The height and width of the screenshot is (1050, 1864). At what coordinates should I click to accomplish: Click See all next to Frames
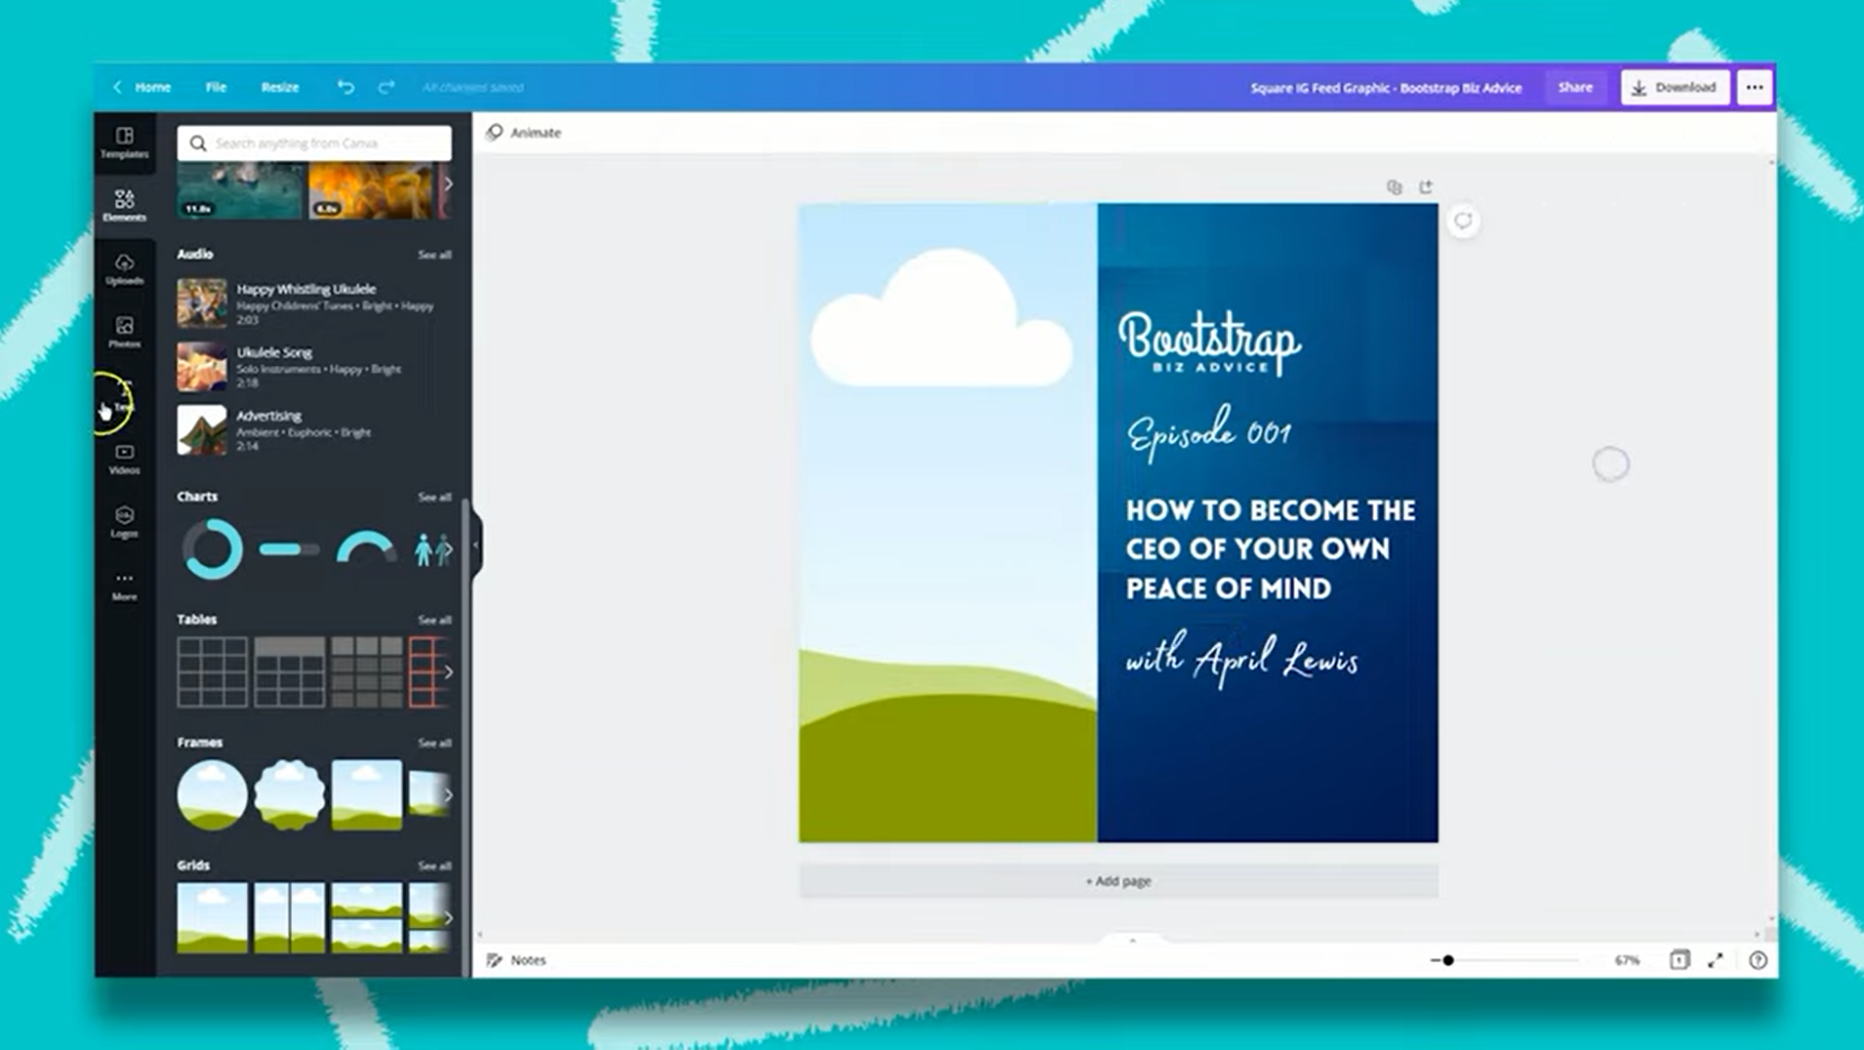[x=434, y=743]
